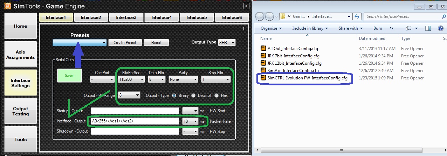Switch to Interface5 tab
Screen dimensions: 447x156
[x=197, y=17]
